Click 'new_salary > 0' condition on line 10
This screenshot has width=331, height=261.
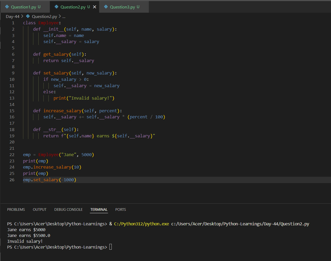pos(69,79)
